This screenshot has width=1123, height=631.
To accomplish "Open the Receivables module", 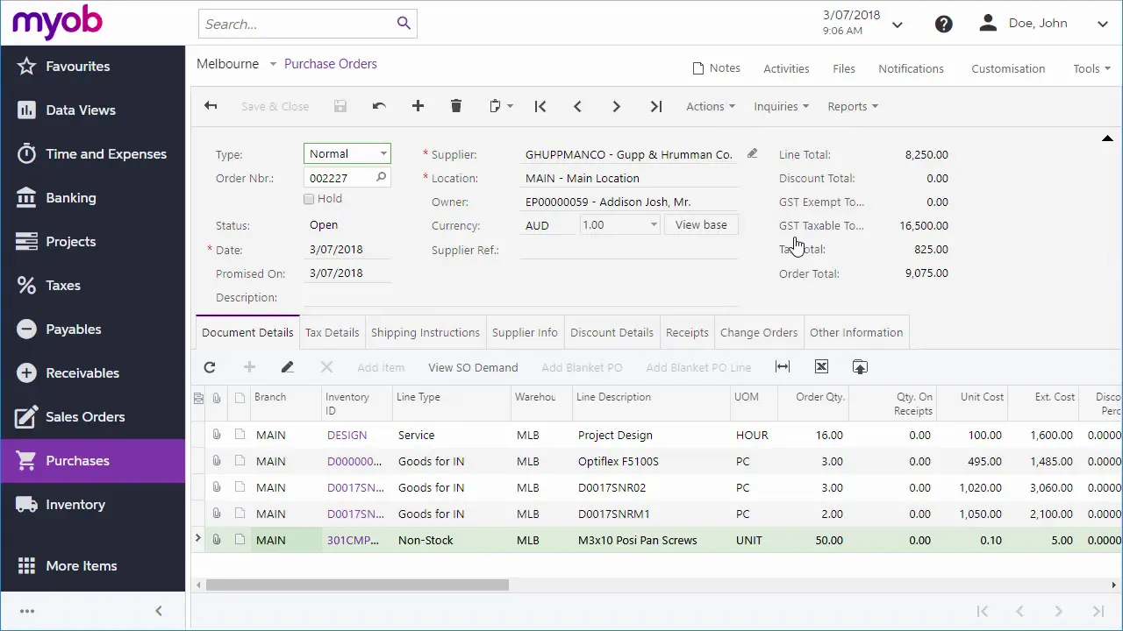I will coord(93,373).
